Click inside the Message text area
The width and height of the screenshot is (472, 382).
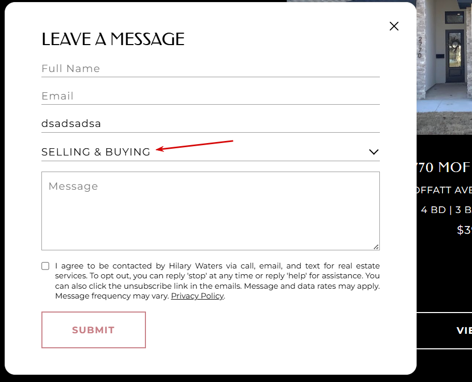(x=211, y=211)
